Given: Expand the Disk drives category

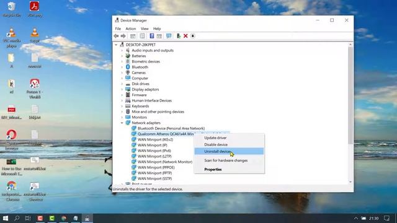Looking at the screenshot, I should 122,84.
